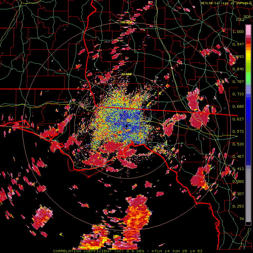Image resolution: width=253 pixels, height=253 pixels.
Task: Select the 0.413 value on the color scale
Action: pos(238,169)
